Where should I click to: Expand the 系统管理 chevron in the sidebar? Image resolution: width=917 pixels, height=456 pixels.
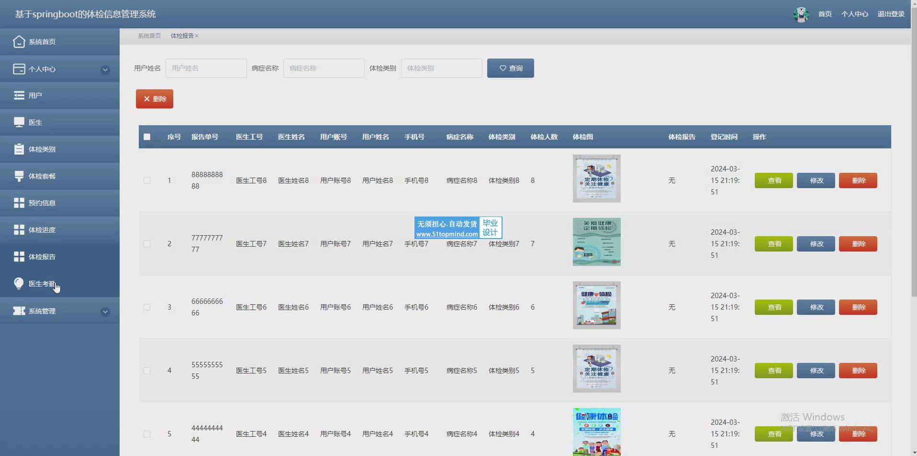(x=105, y=312)
